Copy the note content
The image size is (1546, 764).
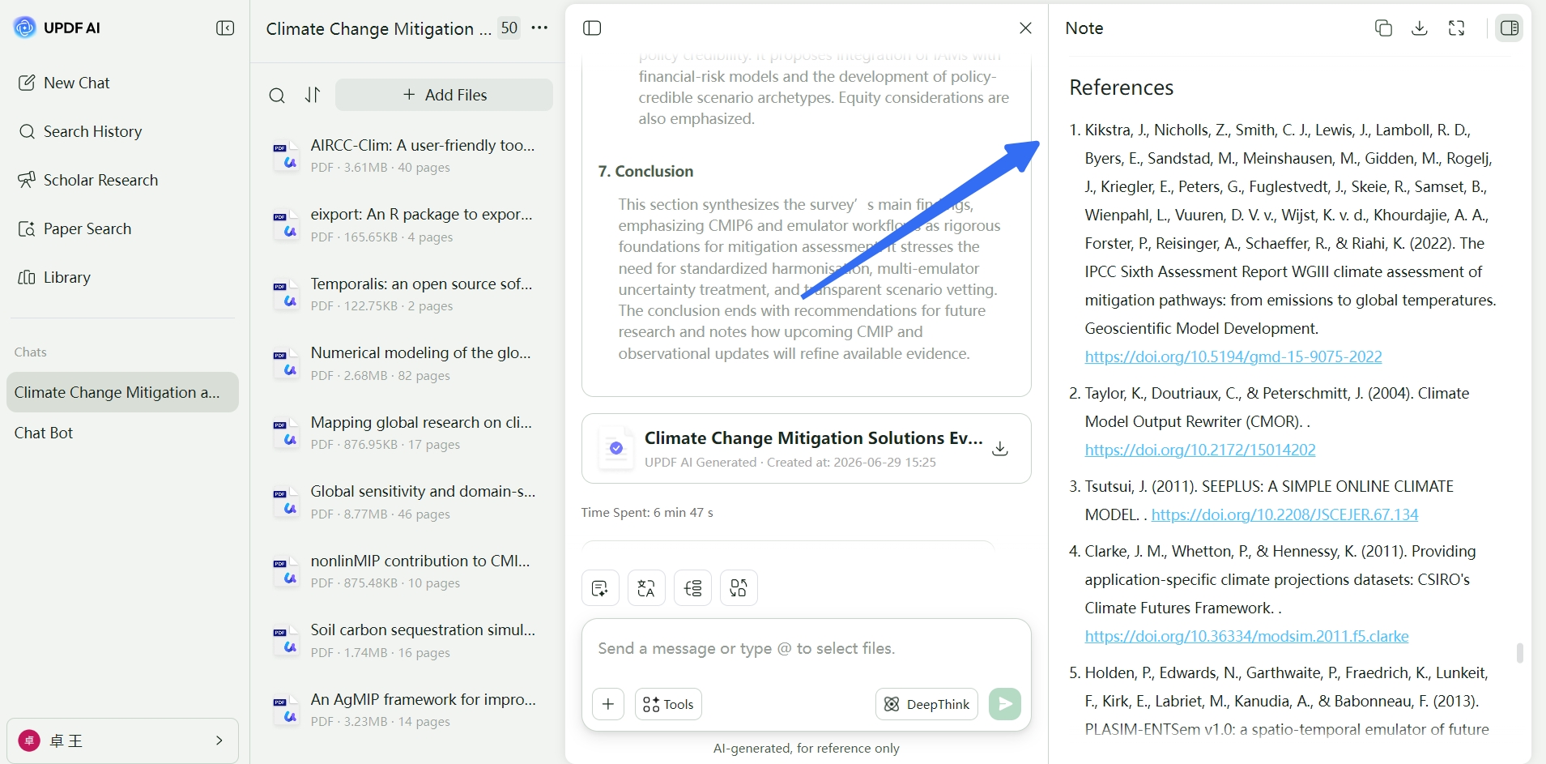tap(1383, 28)
